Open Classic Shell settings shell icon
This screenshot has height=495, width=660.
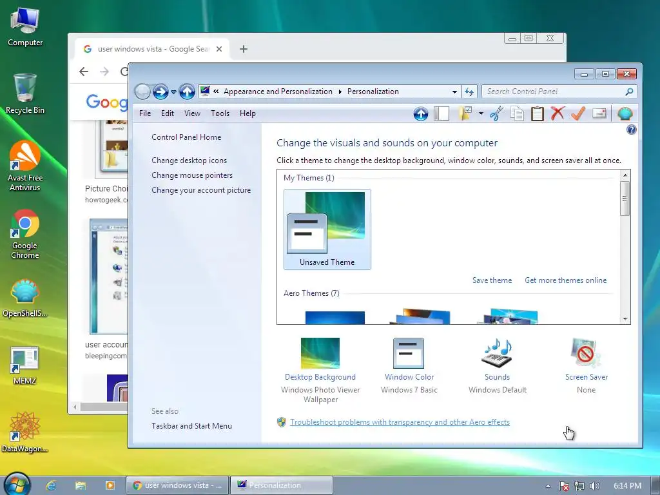[625, 113]
